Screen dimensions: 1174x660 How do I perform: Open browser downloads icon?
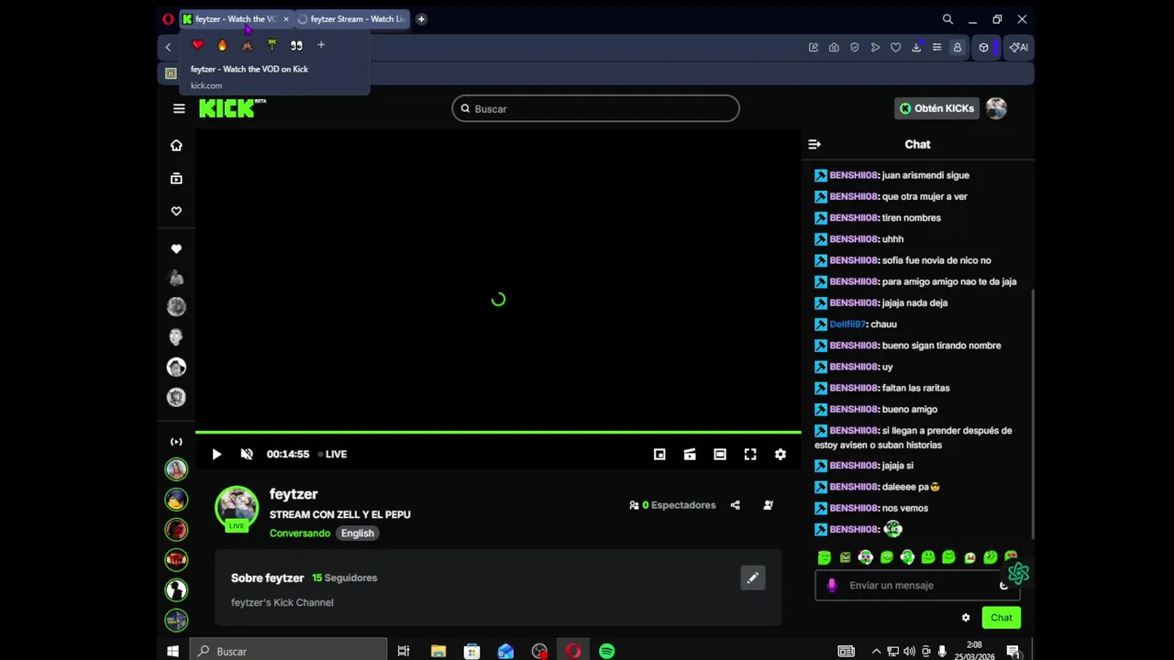pyautogui.click(x=916, y=47)
